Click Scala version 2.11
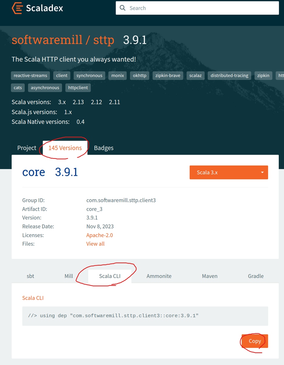284x365 pixels. [x=115, y=102]
